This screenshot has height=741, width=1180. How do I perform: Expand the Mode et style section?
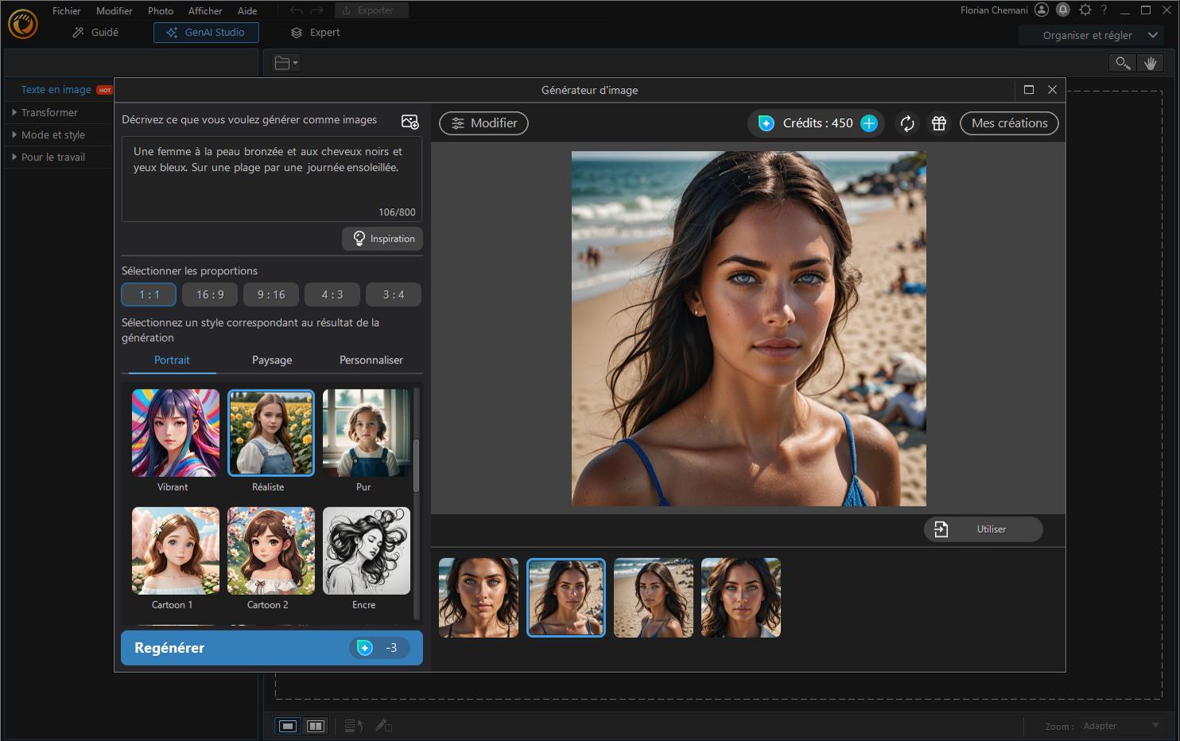[52, 135]
